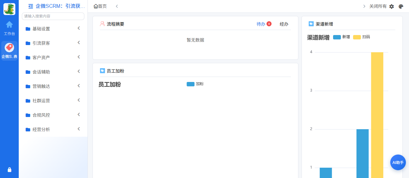
Task: Expand the 引流获客 chevron
Action: point(79,43)
